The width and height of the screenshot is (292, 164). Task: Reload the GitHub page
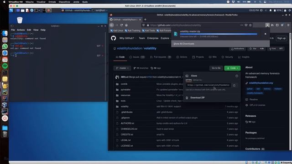(121, 25)
